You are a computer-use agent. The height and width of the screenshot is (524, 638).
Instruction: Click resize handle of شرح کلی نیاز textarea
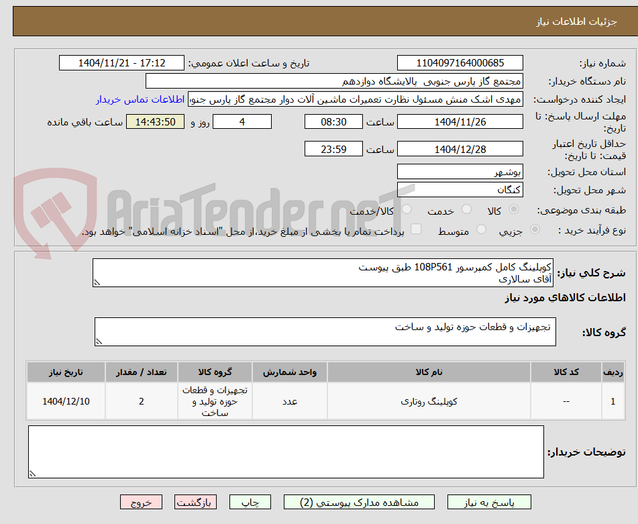(x=97, y=282)
